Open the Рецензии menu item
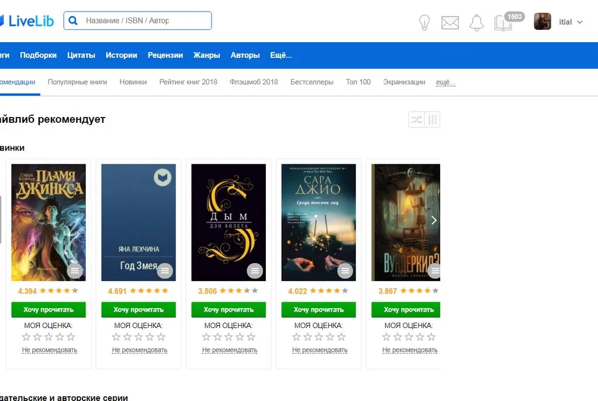Viewport: 598px width, 401px height. (165, 56)
